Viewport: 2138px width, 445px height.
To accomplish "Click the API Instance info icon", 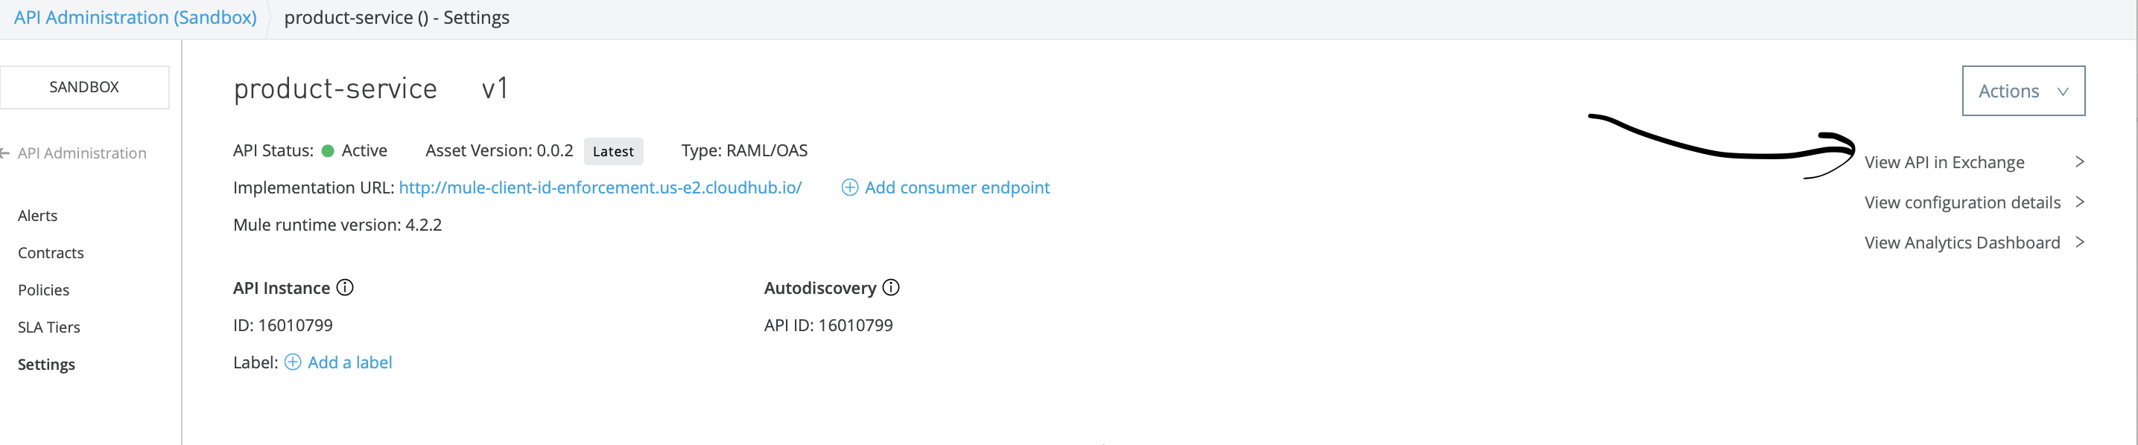I will point(345,287).
